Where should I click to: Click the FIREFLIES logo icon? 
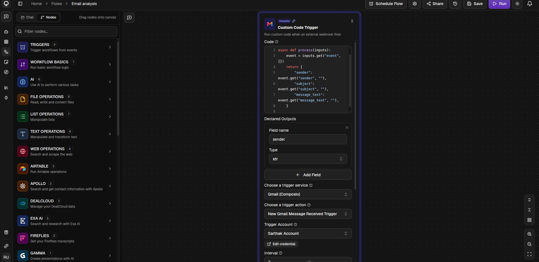23,238
